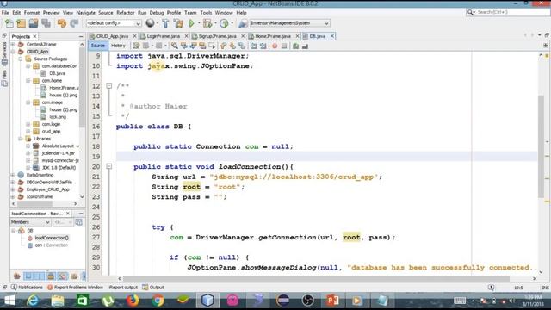This screenshot has width=551, height=310.
Task: Toggle Show Fields filter in Navigator
Action: tap(28, 276)
